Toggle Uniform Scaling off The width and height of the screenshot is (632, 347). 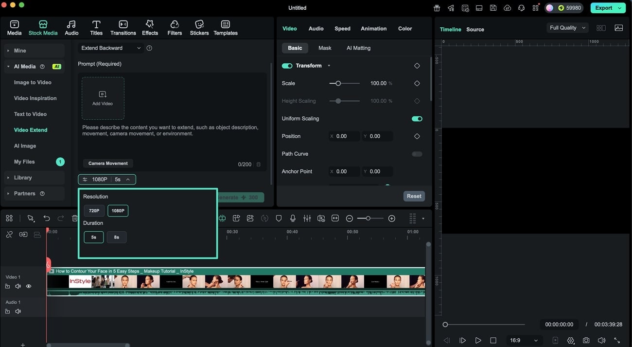pyautogui.click(x=417, y=118)
